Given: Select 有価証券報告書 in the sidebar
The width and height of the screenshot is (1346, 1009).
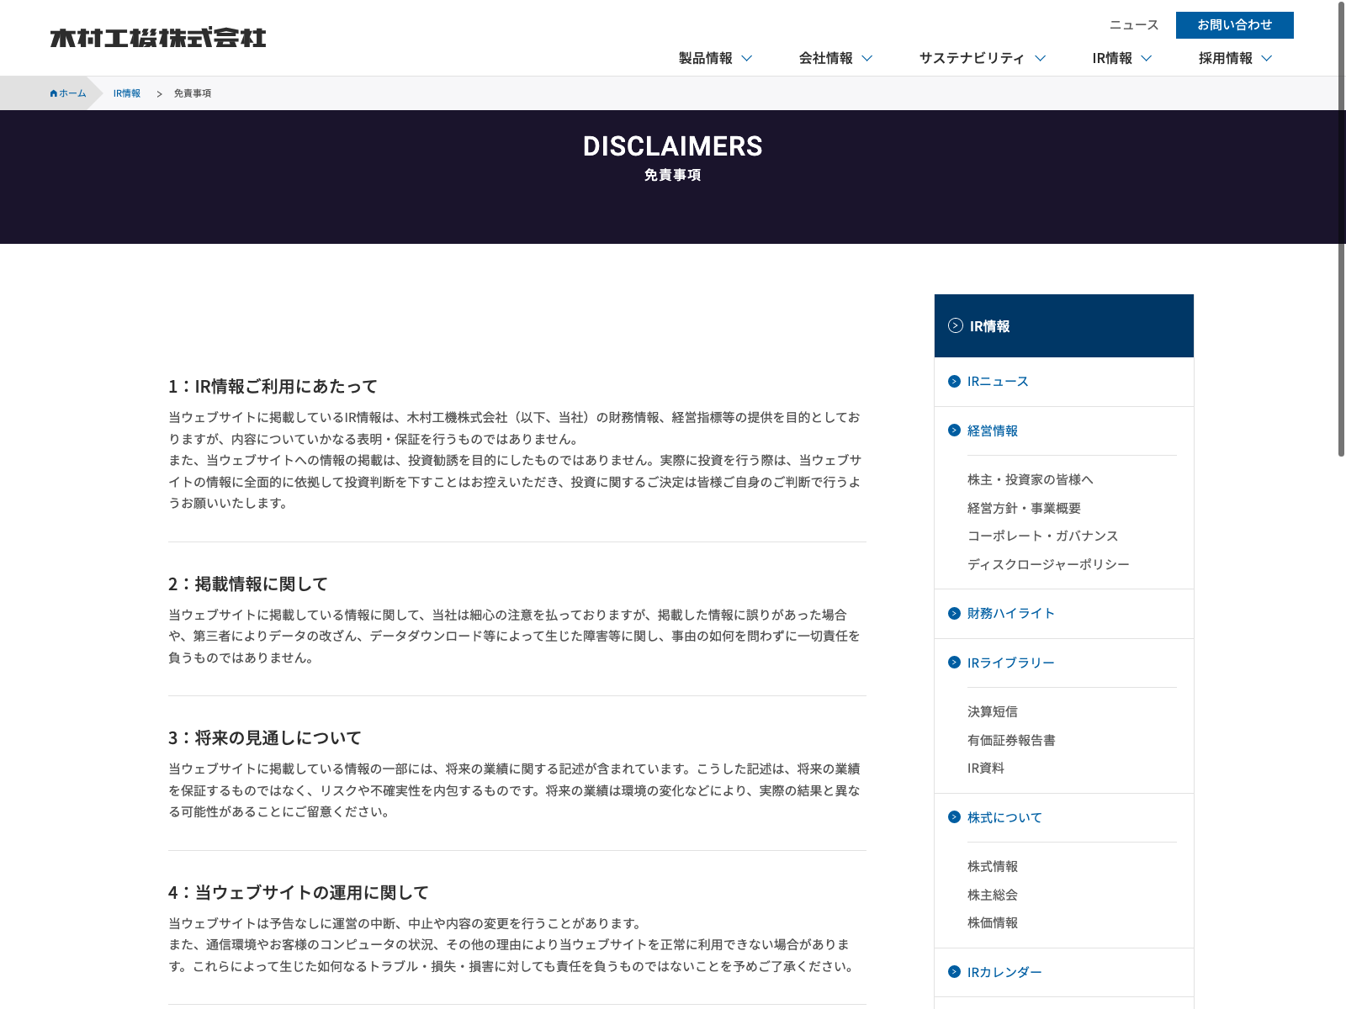Looking at the screenshot, I should click(1011, 740).
